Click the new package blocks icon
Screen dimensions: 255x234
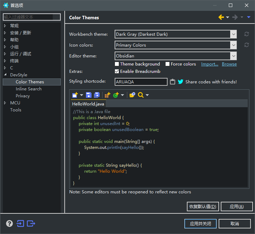pos(108,95)
